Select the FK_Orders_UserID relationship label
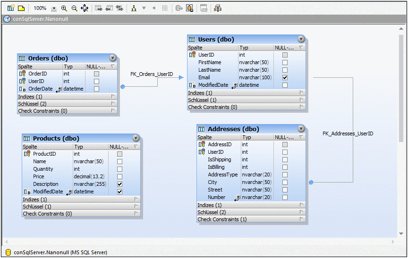The image size is (408, 258). point(152,74)
